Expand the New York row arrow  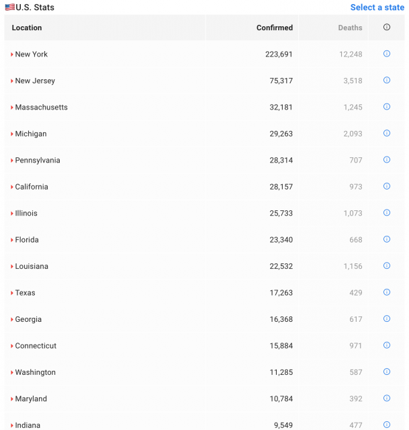coord(12,54)
